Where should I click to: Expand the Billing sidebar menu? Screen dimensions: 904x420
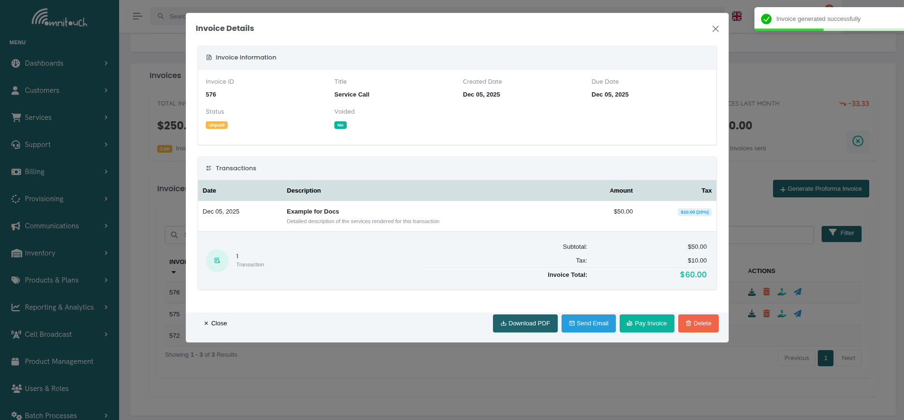tap(60, 172)
